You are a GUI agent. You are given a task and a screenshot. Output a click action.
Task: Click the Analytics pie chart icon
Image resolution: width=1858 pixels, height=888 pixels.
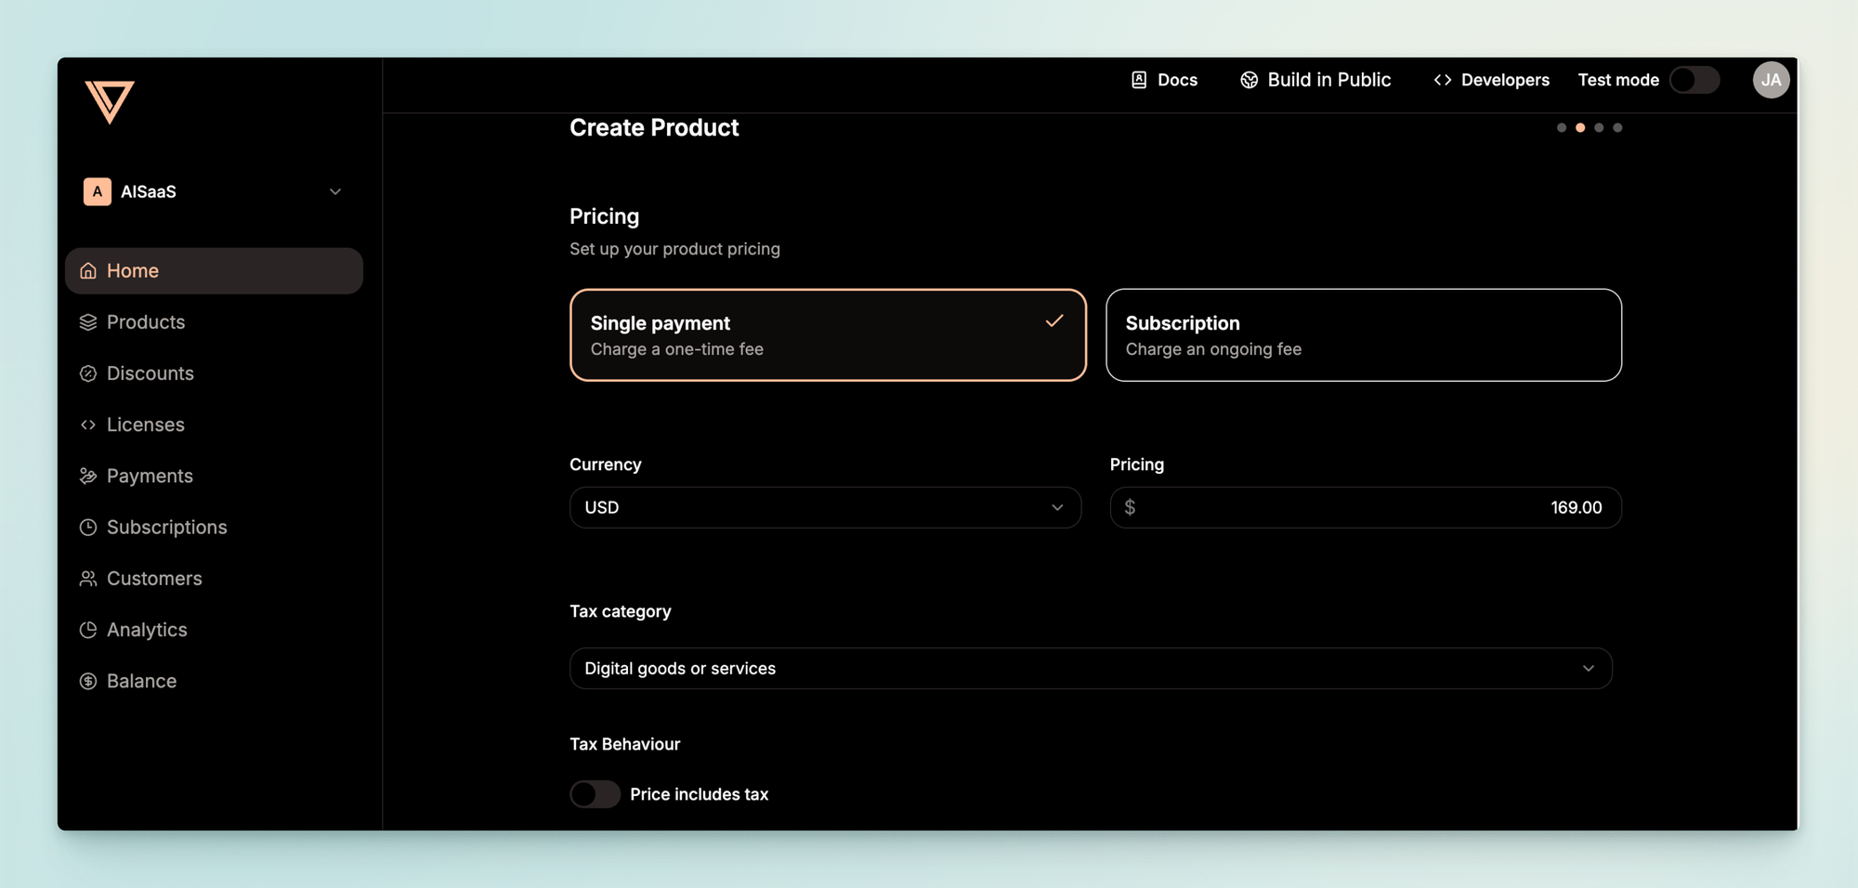coord(88,630)
